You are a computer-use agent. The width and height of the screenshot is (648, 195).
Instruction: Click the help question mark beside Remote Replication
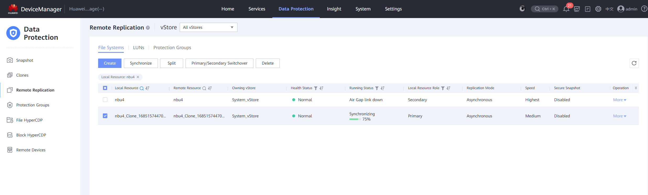tap(148, 28)
